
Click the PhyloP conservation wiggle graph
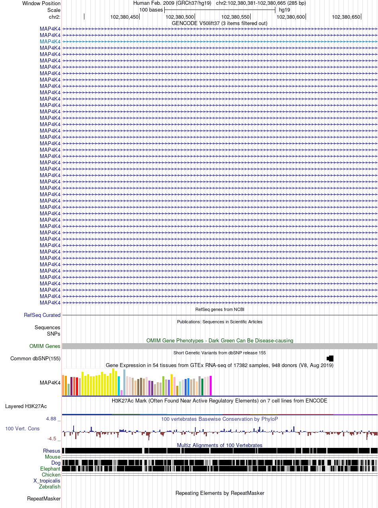[220, 432]
